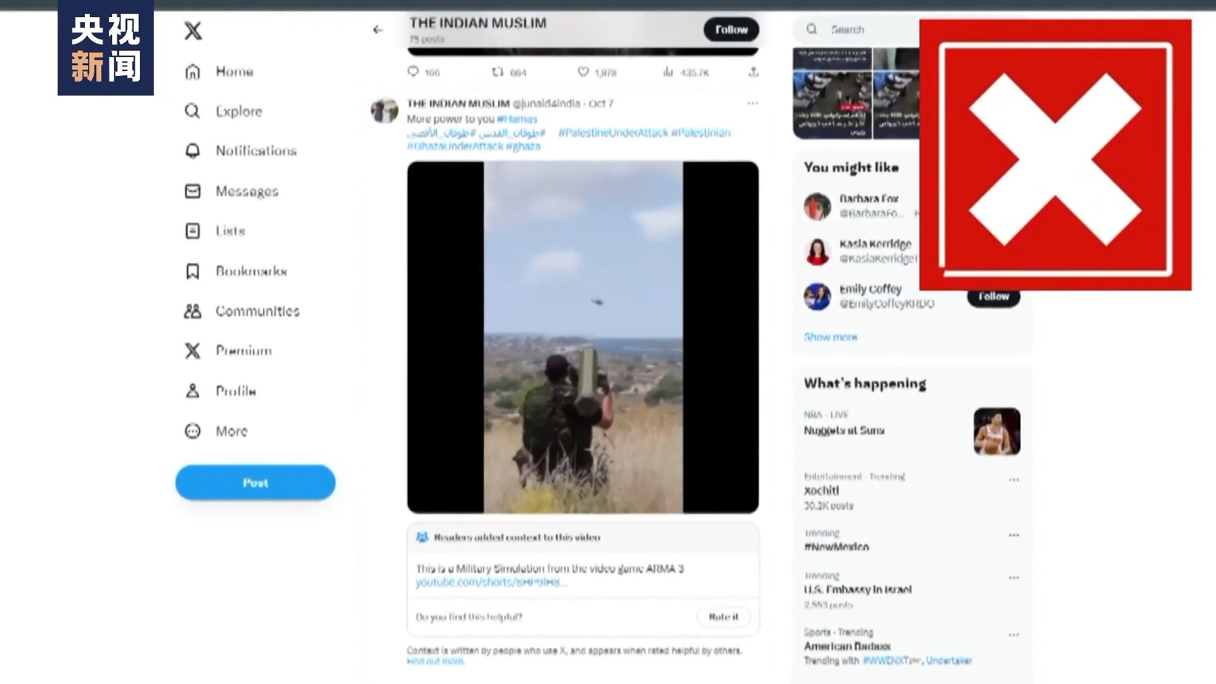1216x684 pixels.
Task: Play the soldier video thumbnail
Action: (x=583, y=337)
